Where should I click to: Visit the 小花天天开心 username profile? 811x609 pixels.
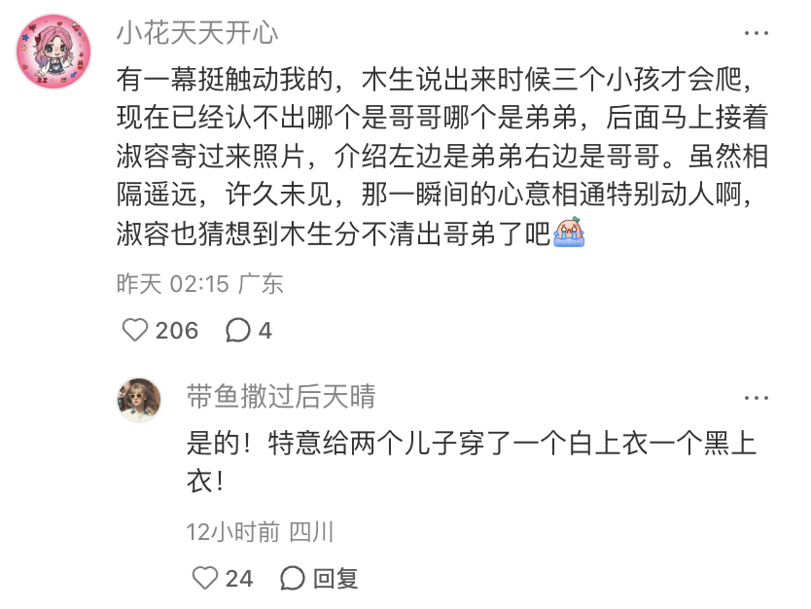click(x=197, y=34)
